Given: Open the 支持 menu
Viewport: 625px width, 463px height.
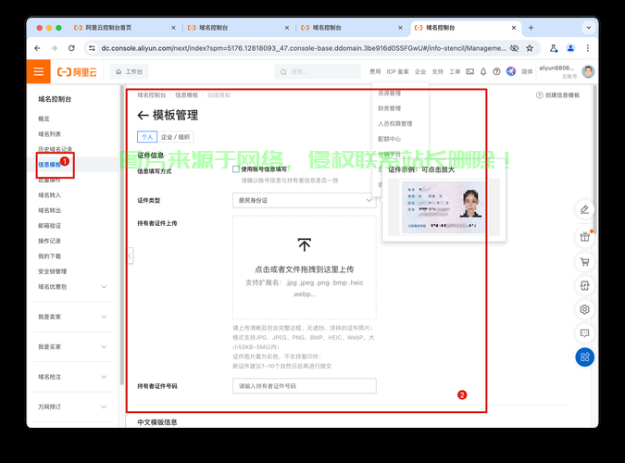Looking at the screenshot, I should coord(438,72).
